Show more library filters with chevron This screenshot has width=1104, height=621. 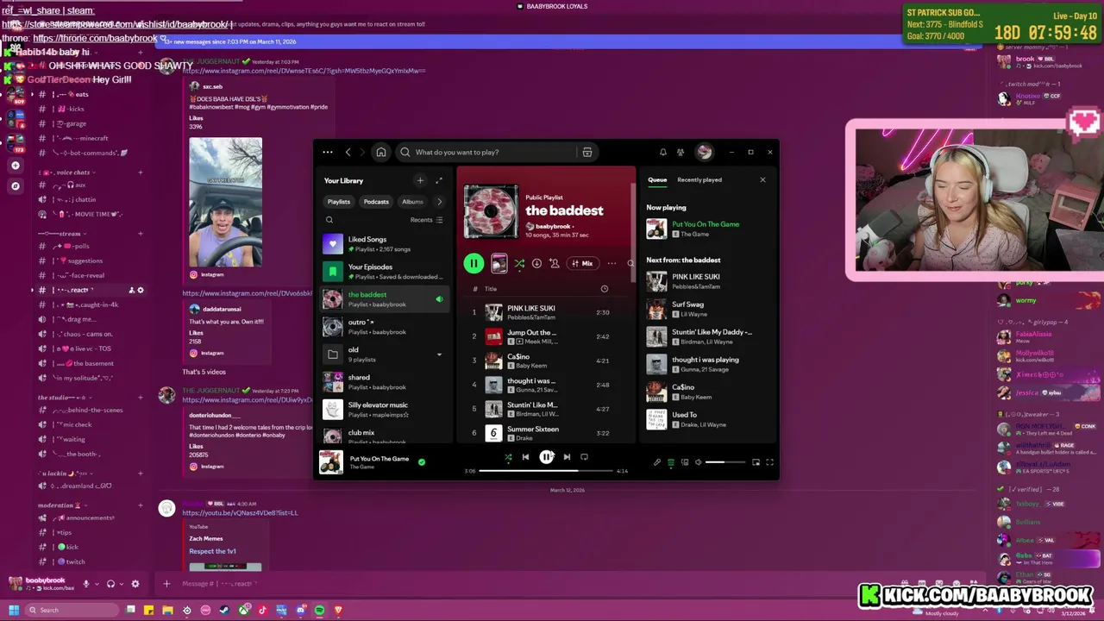click(439, 201)
